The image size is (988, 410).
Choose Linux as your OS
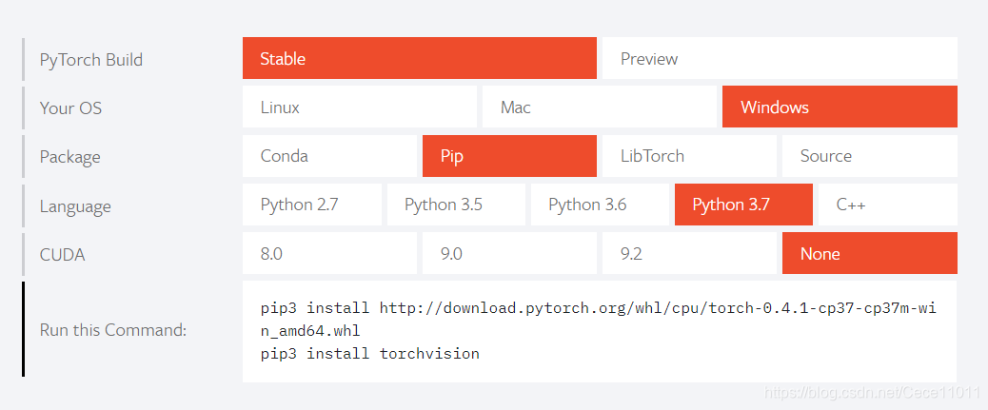pyautogui.click(x=359, y=107)
